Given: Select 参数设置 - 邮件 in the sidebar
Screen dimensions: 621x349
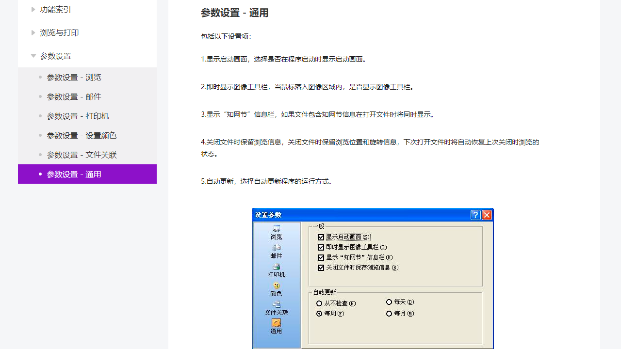Looking at the screenshot, I should pyautogui.click(x=74, y=96).
